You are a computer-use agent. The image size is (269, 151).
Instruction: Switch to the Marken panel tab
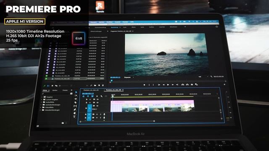[55, 90]
